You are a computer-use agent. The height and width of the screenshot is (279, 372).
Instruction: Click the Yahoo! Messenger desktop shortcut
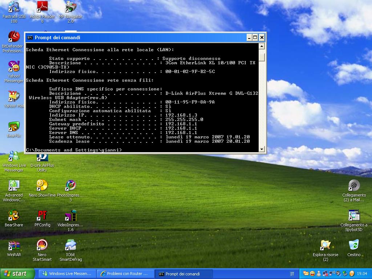pos(14,72)
